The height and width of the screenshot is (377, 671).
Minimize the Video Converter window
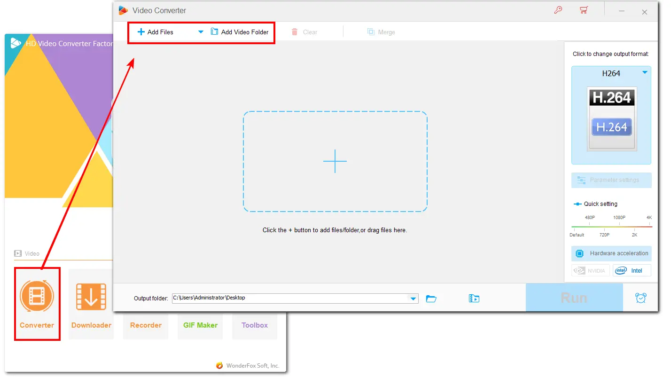622,11
